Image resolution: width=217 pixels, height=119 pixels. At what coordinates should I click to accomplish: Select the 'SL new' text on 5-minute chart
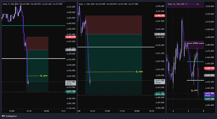click(x=44, y=76)
